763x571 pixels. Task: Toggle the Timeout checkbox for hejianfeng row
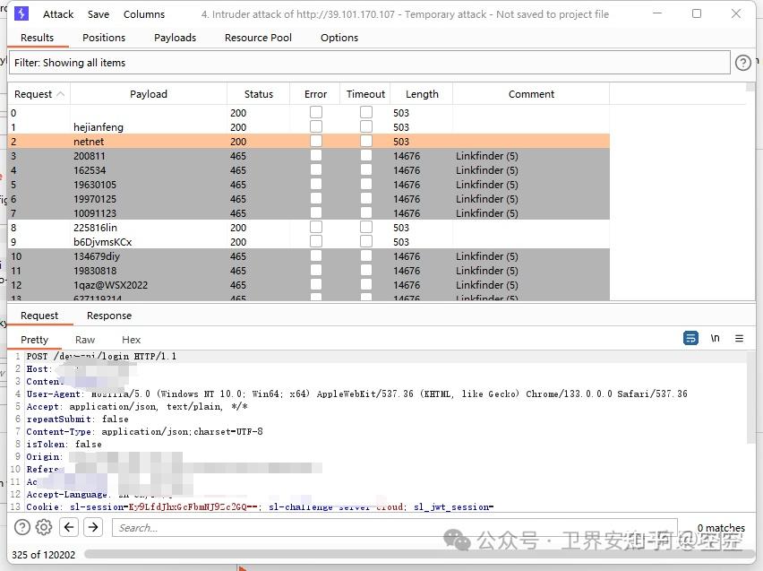click(x=366, y=126)
